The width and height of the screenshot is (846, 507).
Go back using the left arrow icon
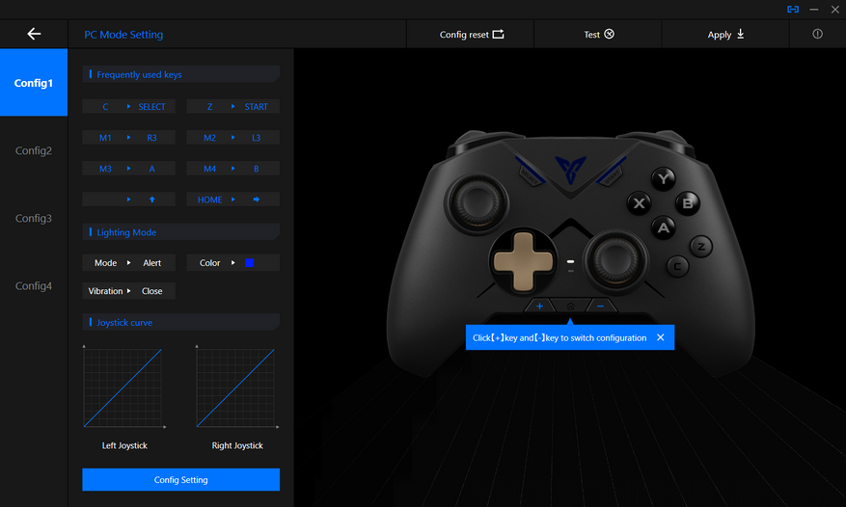34,34
